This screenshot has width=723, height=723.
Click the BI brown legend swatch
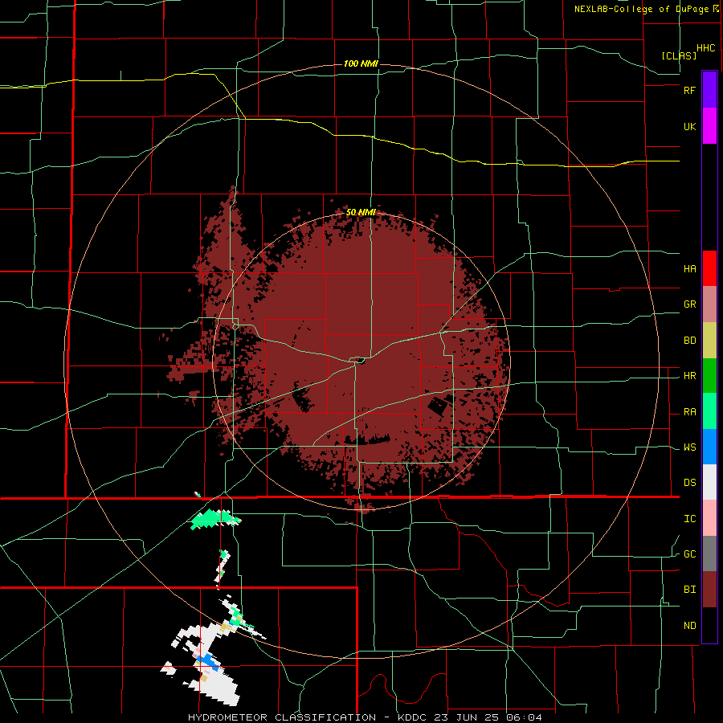click(x=709, y=590)
